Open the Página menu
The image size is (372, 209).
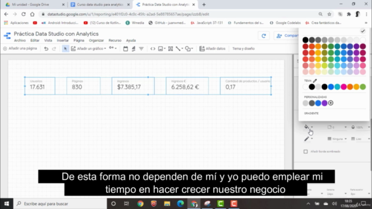pyautogui.click(x=79, y=41)
